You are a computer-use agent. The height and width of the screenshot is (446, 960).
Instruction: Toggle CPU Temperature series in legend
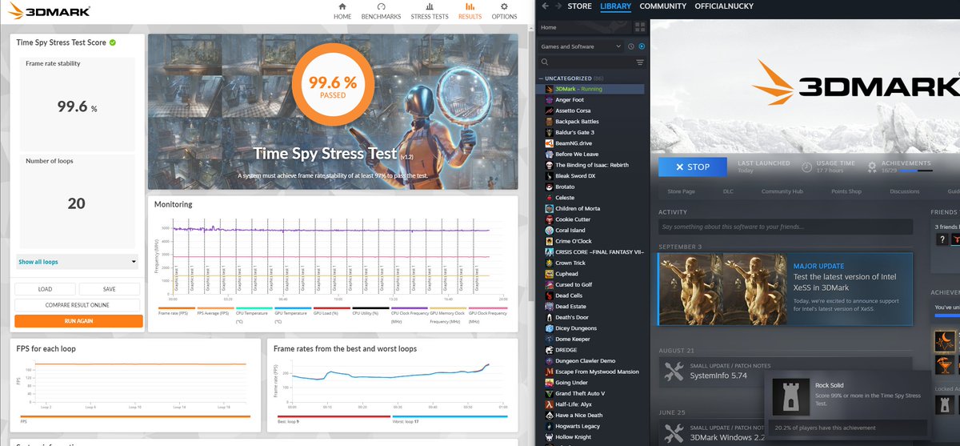click(x=254, y=315)
